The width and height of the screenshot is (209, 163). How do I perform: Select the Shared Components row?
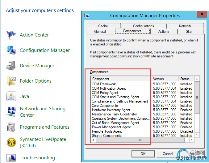coord(143,136)
